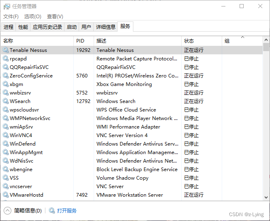Select the WMPNetworkSvc service name
270x221 pixels.
[x=30, y=118]
